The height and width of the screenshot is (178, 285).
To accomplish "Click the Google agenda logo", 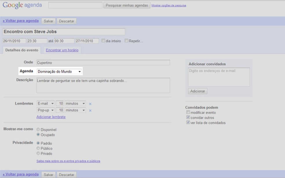I will point(22,5).
